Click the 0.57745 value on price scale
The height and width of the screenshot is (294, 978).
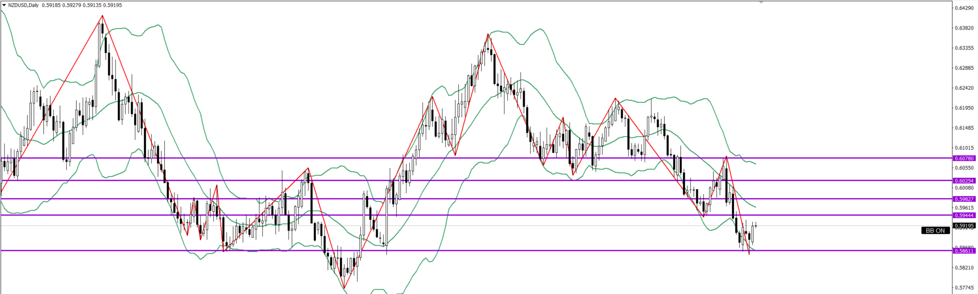tap(964, 288)
